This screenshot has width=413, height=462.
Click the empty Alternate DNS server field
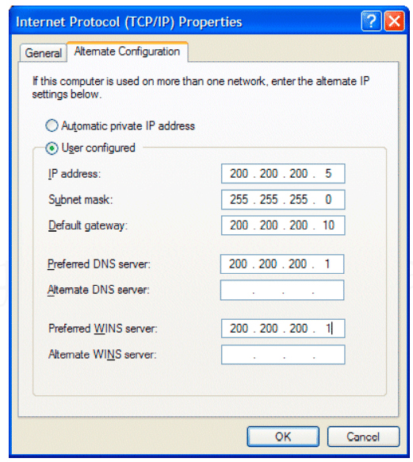click(x=282, y=291)
